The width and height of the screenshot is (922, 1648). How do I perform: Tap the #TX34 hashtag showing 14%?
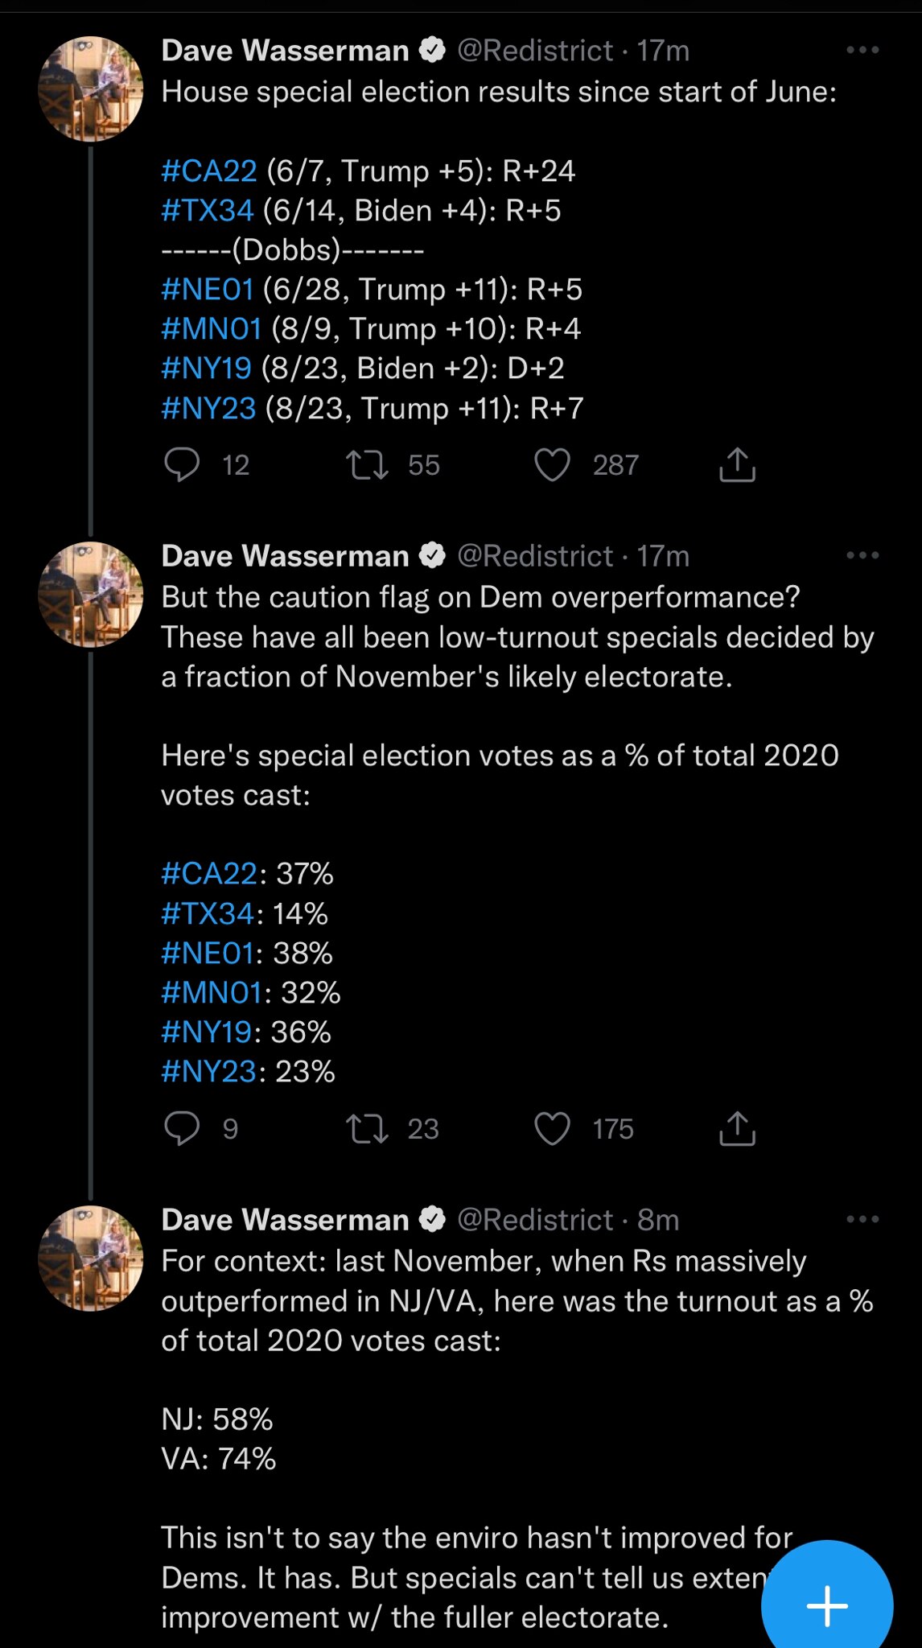(x=208, y=914)
